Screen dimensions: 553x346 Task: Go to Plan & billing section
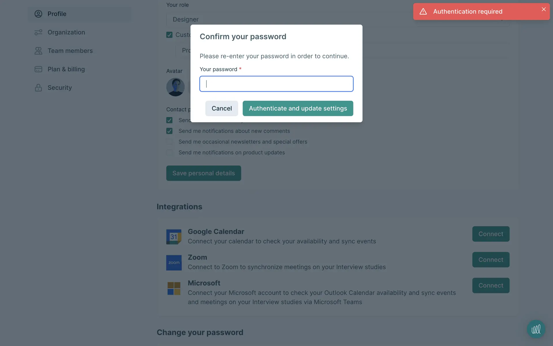(x=66, y=69)
